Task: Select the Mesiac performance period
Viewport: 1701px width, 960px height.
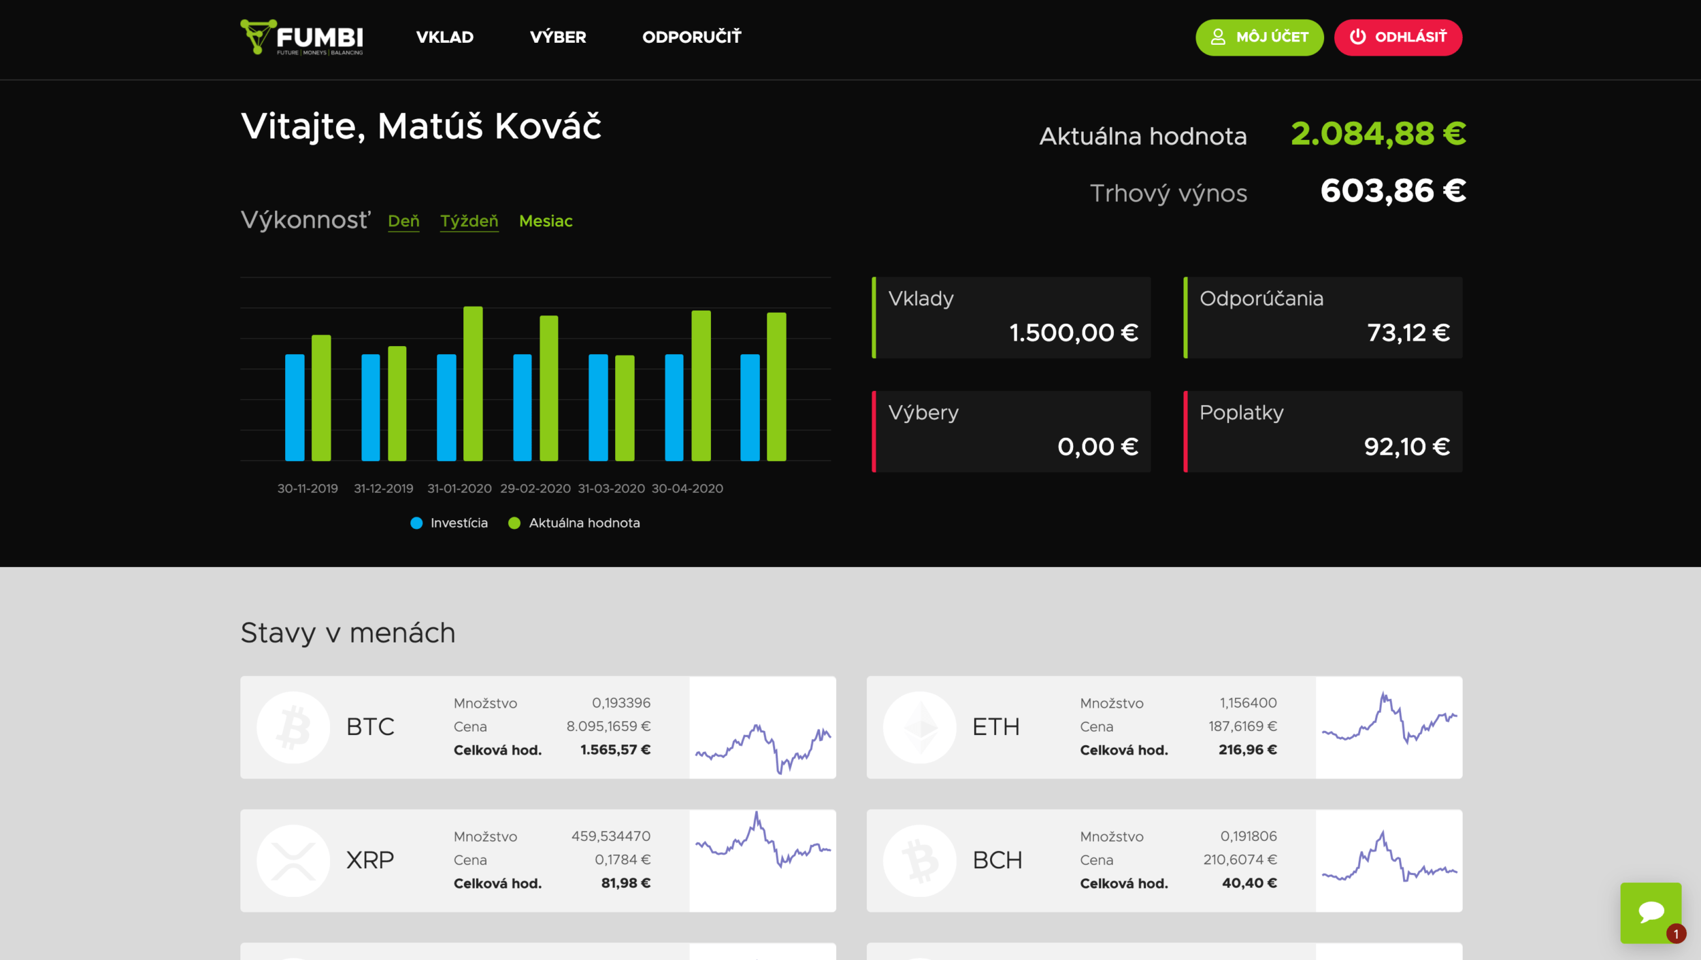Action: [545, 221]
